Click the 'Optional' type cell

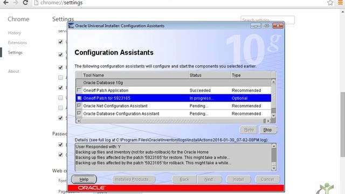coord(239,98)
